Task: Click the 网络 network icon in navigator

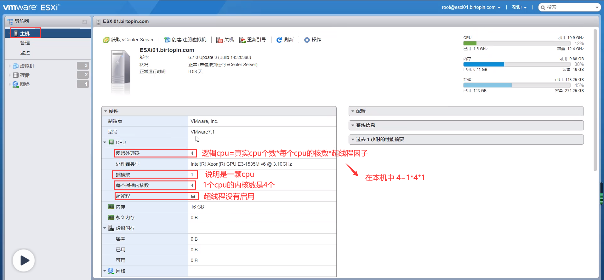Action: (x=15, y=84)
